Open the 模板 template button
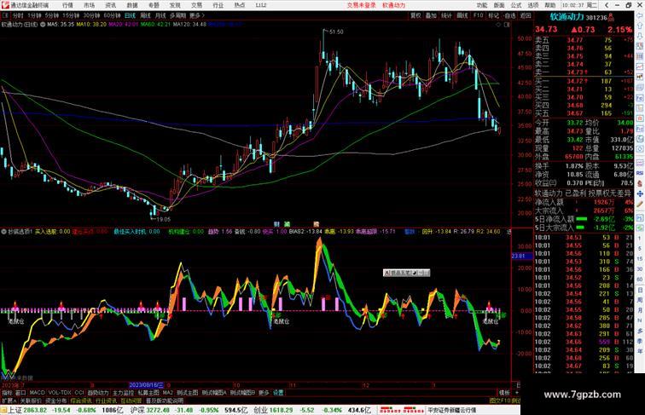 (x=504, y=393)
